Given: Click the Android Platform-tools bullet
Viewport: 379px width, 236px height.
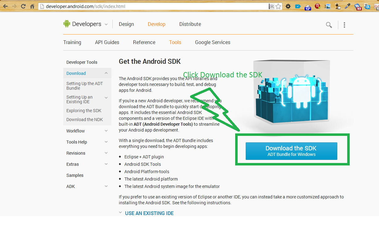Looking at the screenshot, I should (x=147, y=172).
